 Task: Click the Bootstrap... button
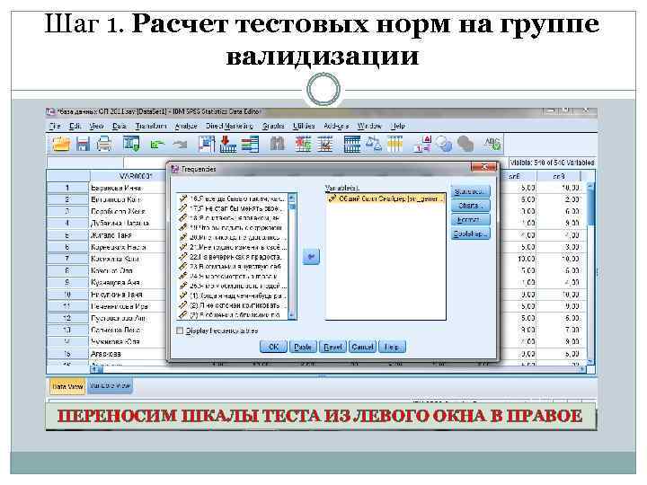pyautogui.click(x=471, y=234)
